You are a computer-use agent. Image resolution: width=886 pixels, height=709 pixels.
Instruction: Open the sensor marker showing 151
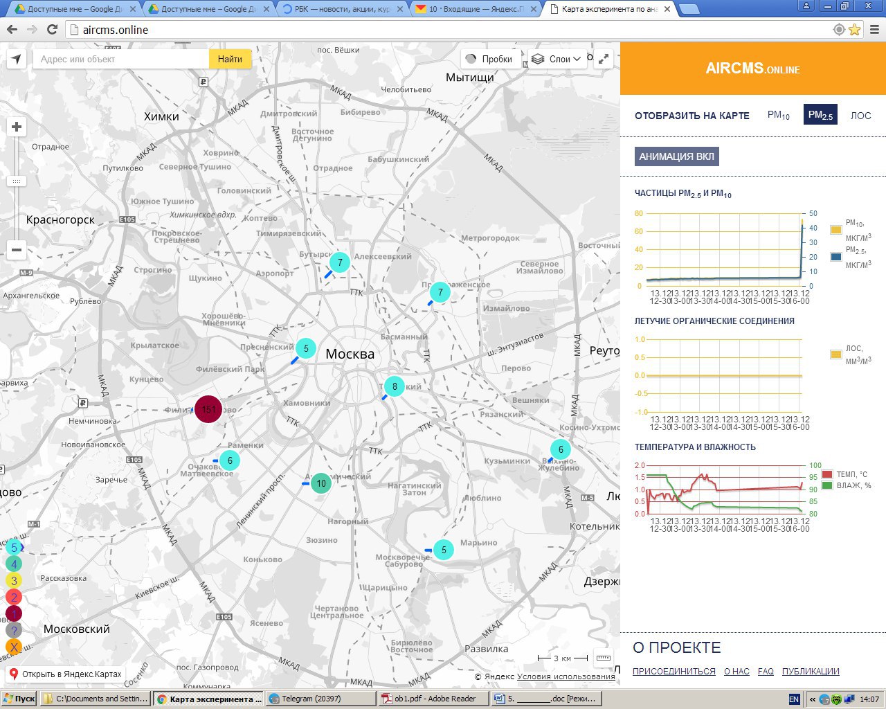[208, 409]
